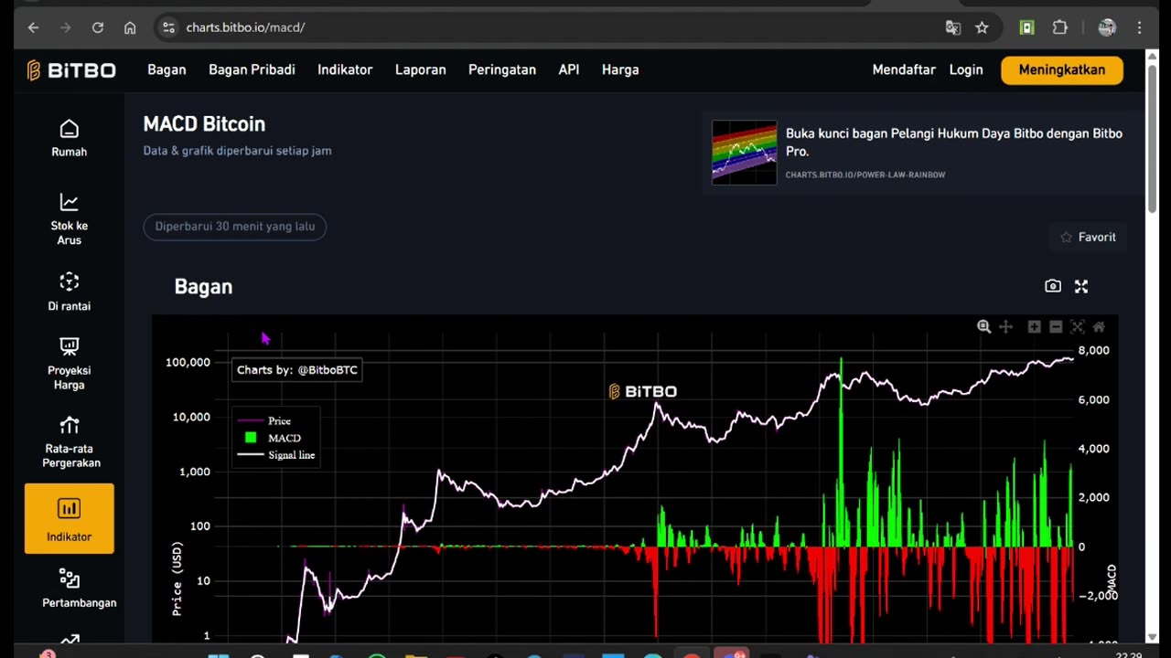Image resolution: width=1171 pixels, height=658 pixels.
Task: Open the Laporan menu
Action: coord(421,69)
